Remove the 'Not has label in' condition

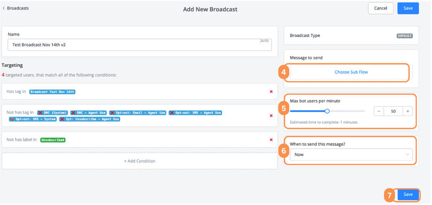point(271,140)
